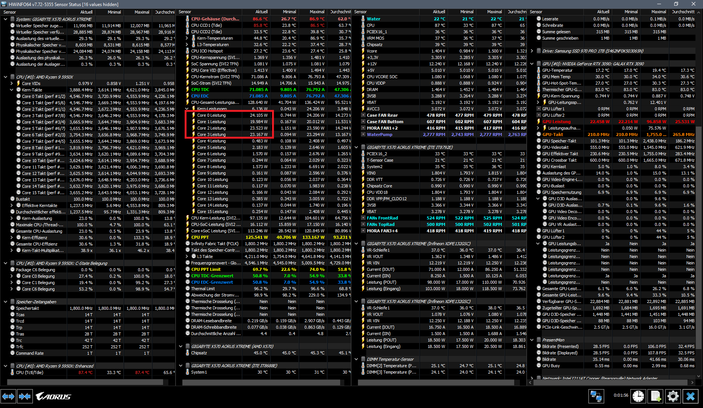Select the Command Rate row
Viewport: 703px width, 408px height.
pyautogui.click(x=88, y=353)
